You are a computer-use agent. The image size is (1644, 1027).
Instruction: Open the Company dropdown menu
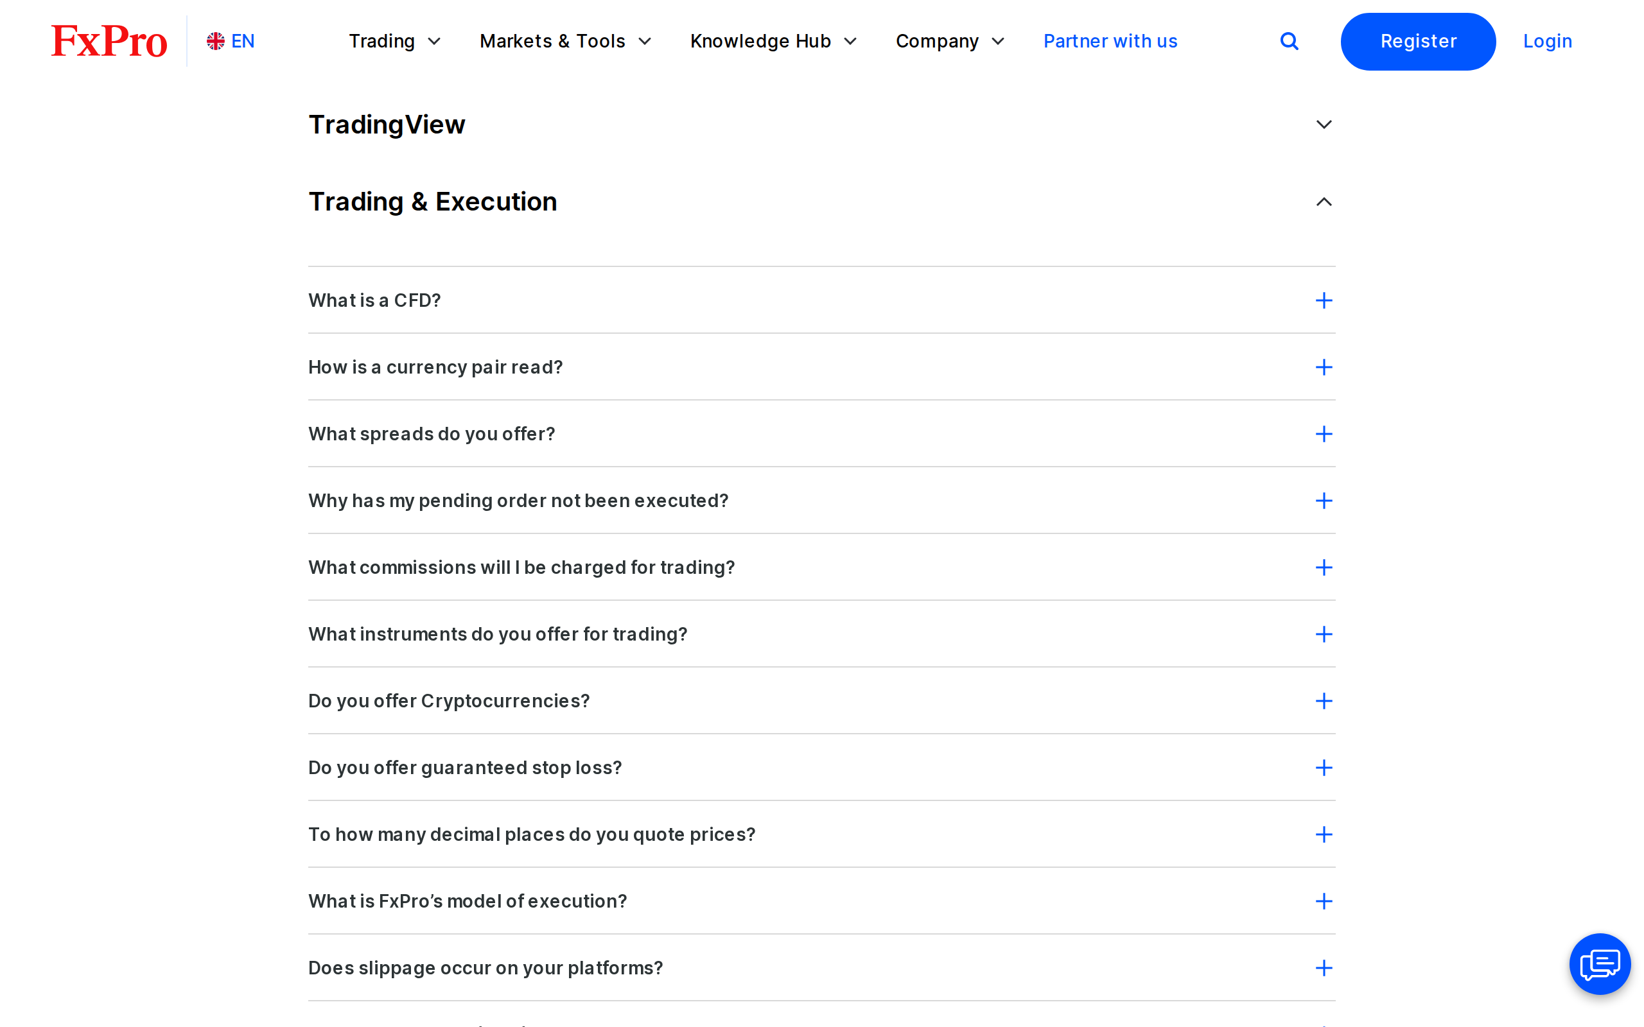coord(950,42)
